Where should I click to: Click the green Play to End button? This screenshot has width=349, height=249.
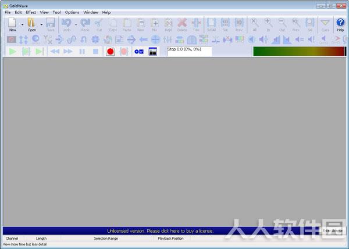pos(40,52)
